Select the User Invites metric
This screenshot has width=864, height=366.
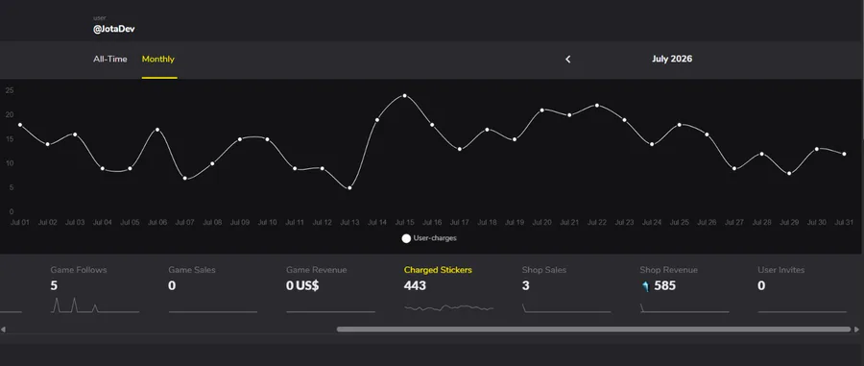pos(803,291)
